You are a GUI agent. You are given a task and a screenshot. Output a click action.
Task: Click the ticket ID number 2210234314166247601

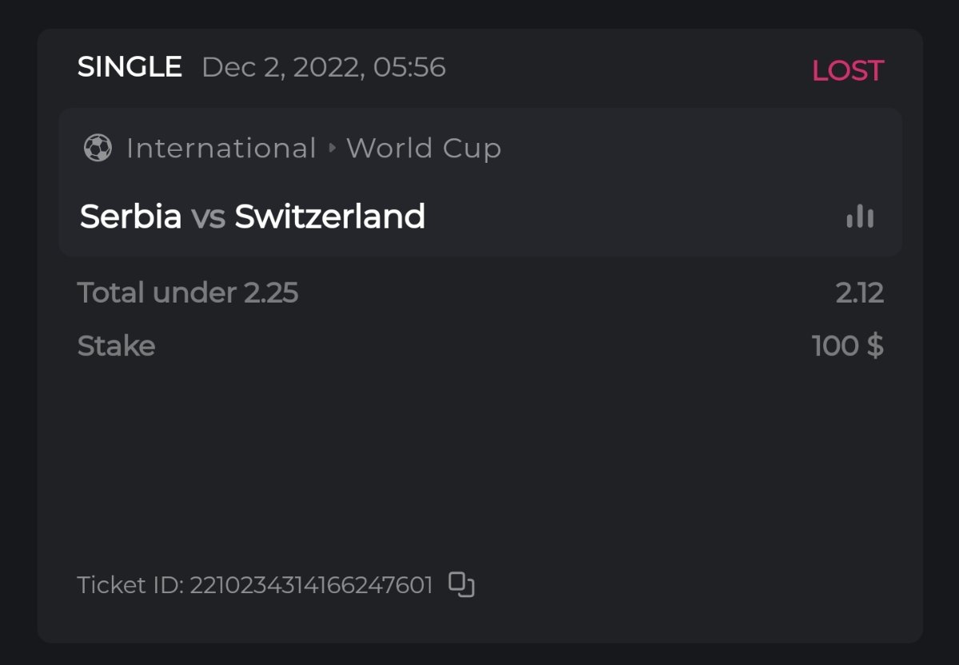click(x=311, y=585)
